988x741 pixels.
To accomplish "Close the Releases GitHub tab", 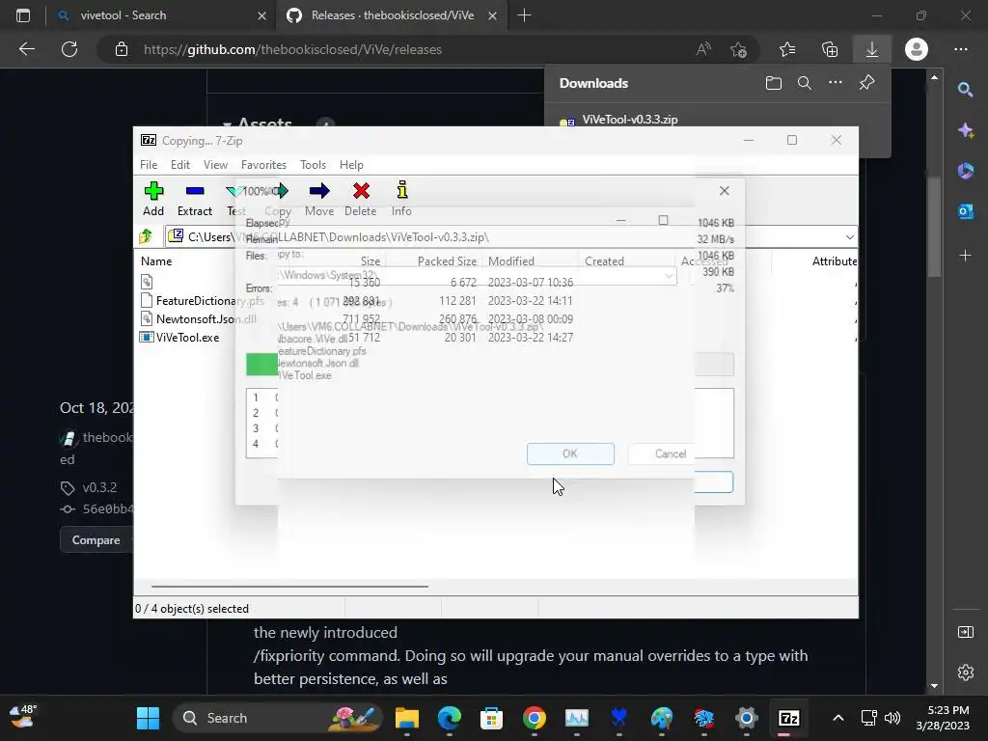I will (x=493, y=15).
